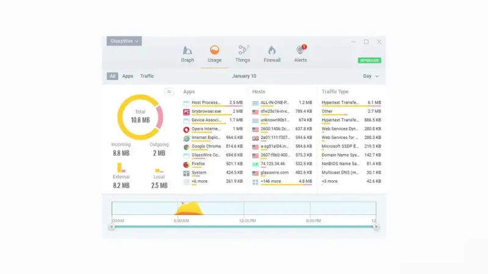Click the flag icon beside glasswire.com host
The height and width of the screenshot is (274, 488).
[x=256, y=173]
